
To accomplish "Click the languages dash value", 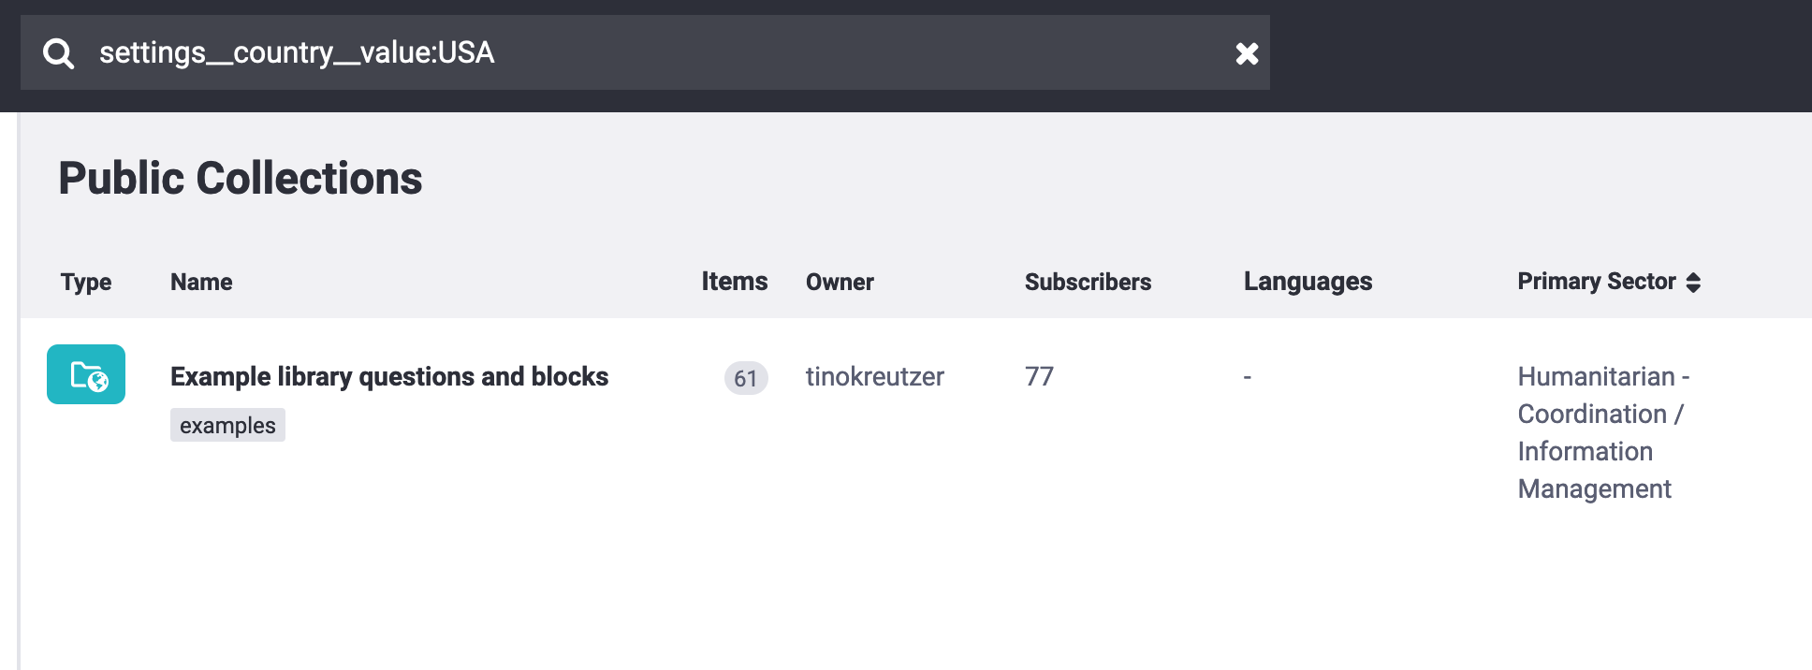I will click(1247, 376).
